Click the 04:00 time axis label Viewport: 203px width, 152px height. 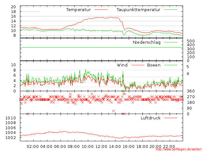(46, 147)
